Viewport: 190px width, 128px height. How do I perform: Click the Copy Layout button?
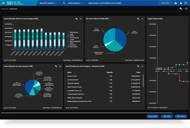point(153,116)
